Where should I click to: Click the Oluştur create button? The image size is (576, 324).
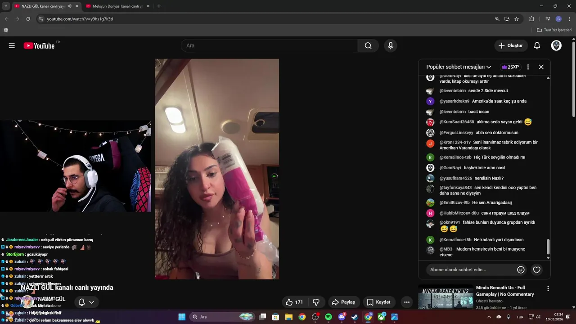point(511,45)
